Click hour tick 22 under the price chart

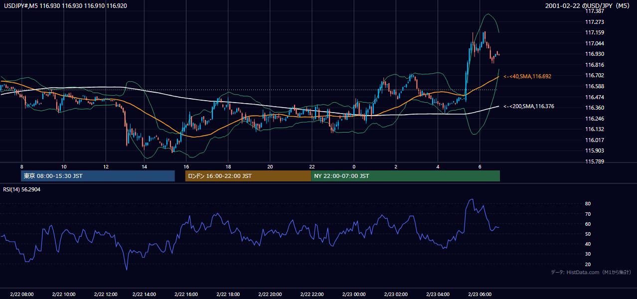[x=312, y=166]
